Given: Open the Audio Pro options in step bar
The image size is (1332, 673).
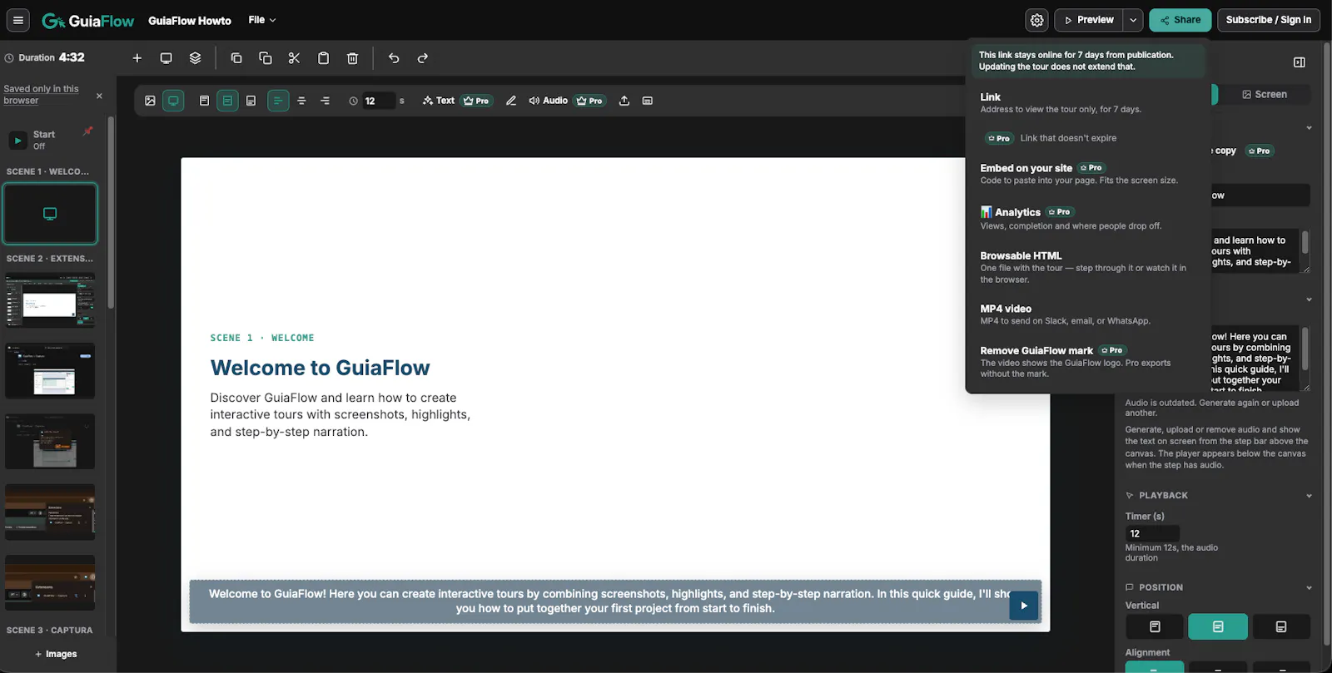Looking at the screenshot, I should [566, 101].
